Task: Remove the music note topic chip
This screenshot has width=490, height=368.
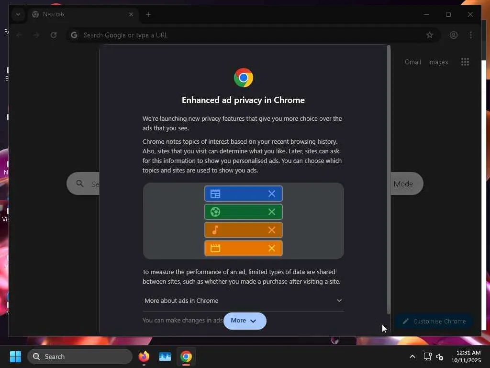Action: (x=272, y=230)
